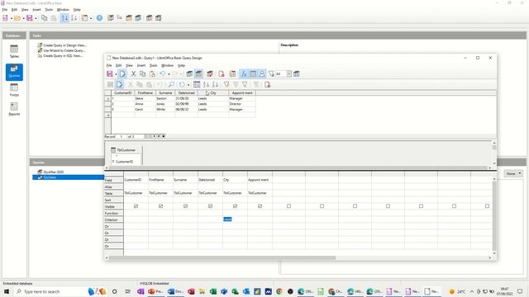
Task: Open the Tables section in Database sidebar
Action: point(14,51)
